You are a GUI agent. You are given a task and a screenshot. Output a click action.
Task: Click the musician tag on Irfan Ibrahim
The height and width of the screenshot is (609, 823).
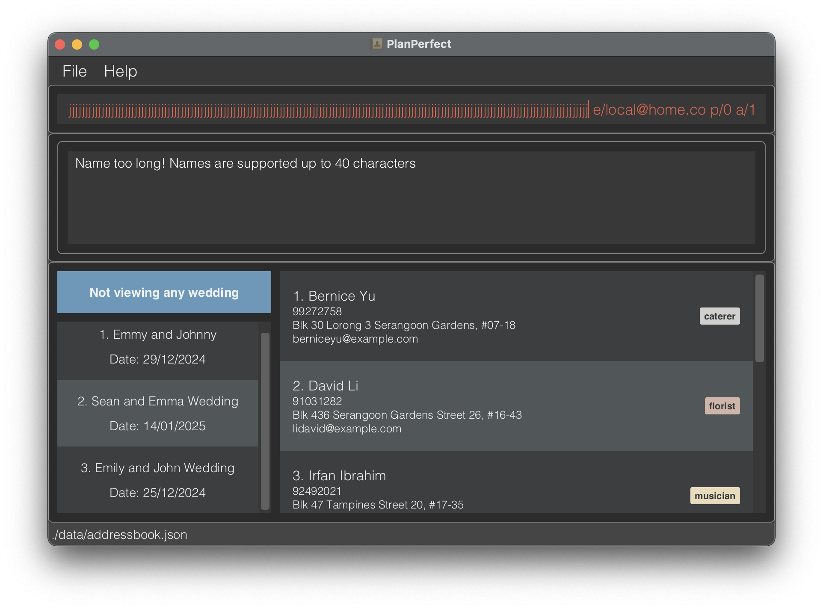[x=715, y=496]
